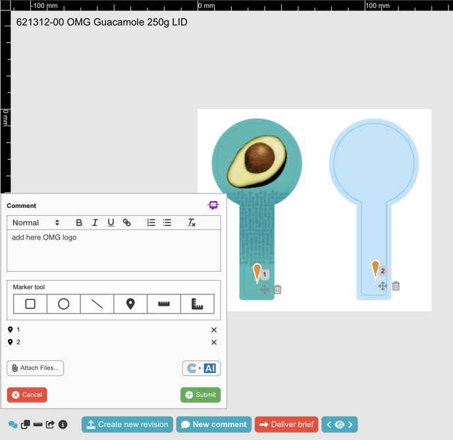This screenshot has height=440, width=453.
Task: Go to previous view with left chevron
Action: point(329,425)
